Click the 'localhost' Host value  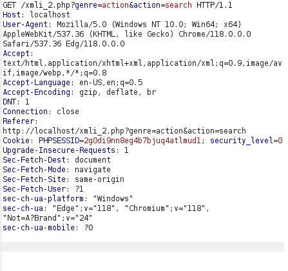tap(50, 15)
